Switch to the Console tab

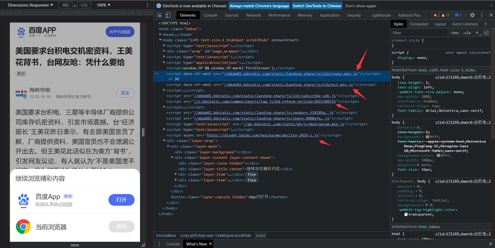[210, 15]
